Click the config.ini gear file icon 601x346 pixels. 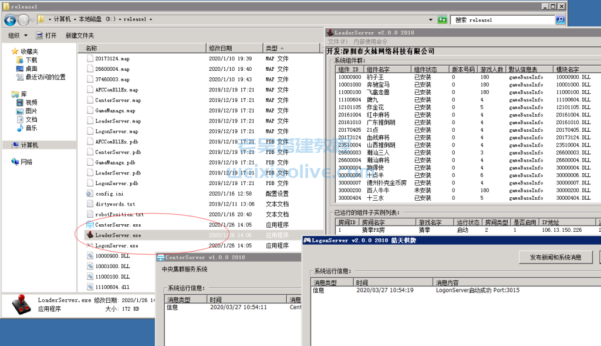[90, 194]
